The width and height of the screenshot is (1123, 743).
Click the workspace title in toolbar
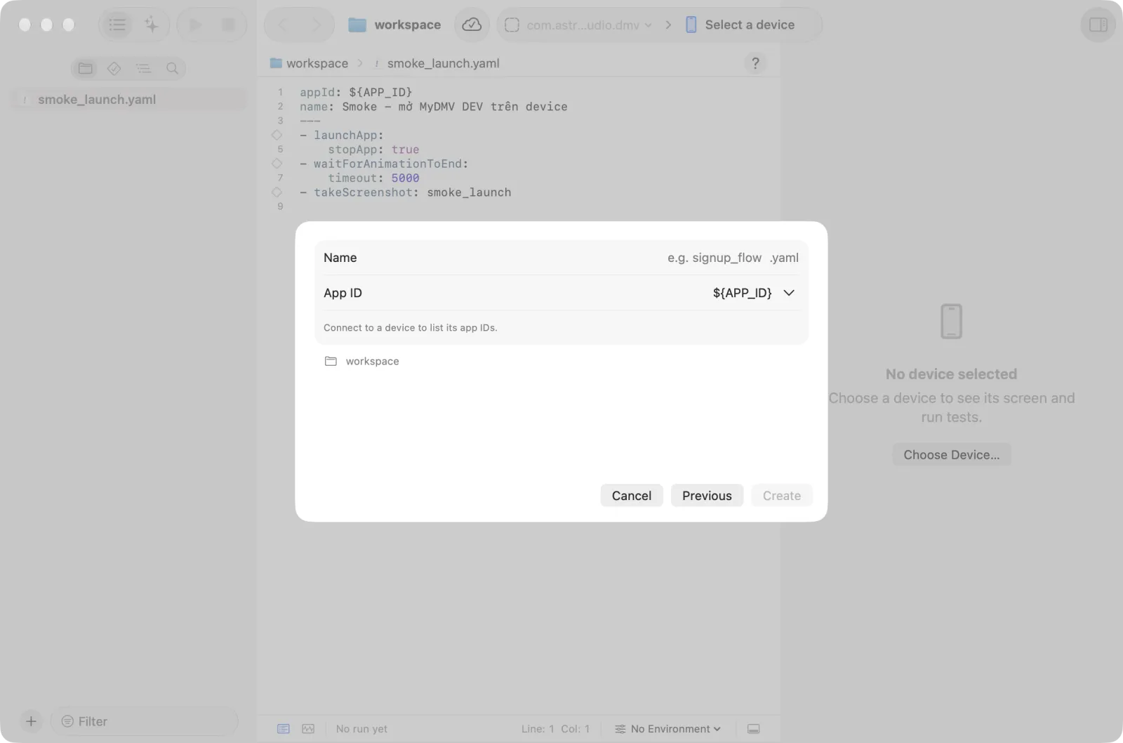(x=407, y=25)
